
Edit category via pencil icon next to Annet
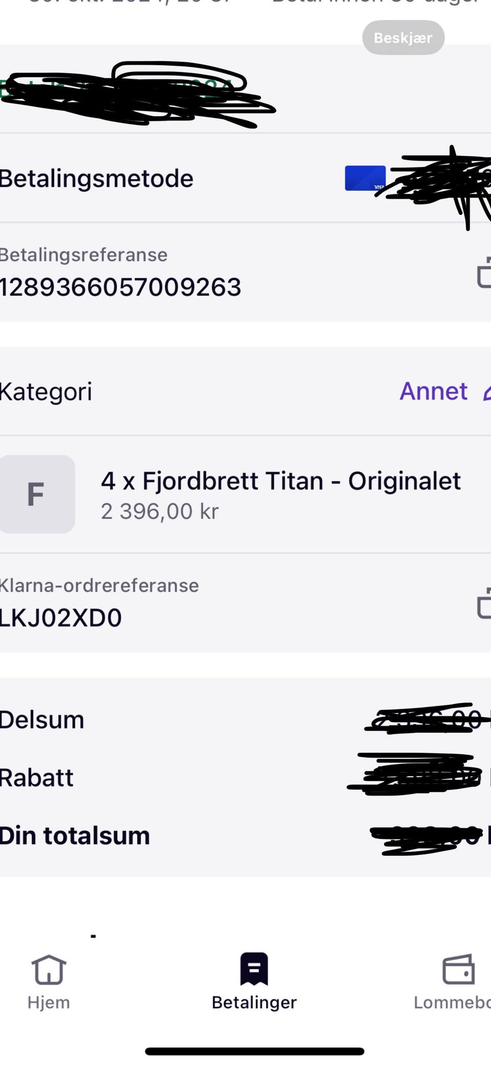(487, 392)
